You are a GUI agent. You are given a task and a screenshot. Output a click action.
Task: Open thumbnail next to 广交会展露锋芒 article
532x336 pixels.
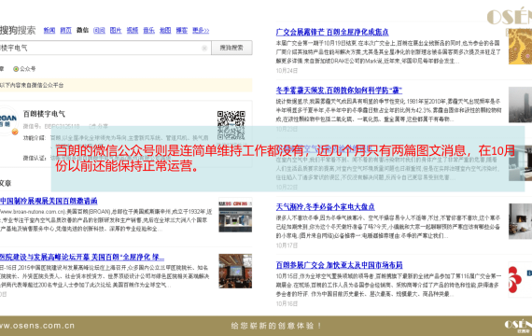click(x=520, y=47)
